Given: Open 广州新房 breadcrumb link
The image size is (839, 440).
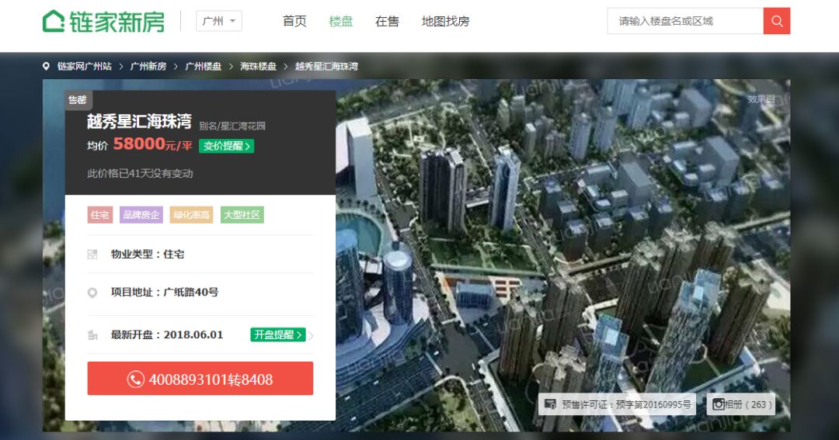Looking at the screenshot, I should pos(148,66).
